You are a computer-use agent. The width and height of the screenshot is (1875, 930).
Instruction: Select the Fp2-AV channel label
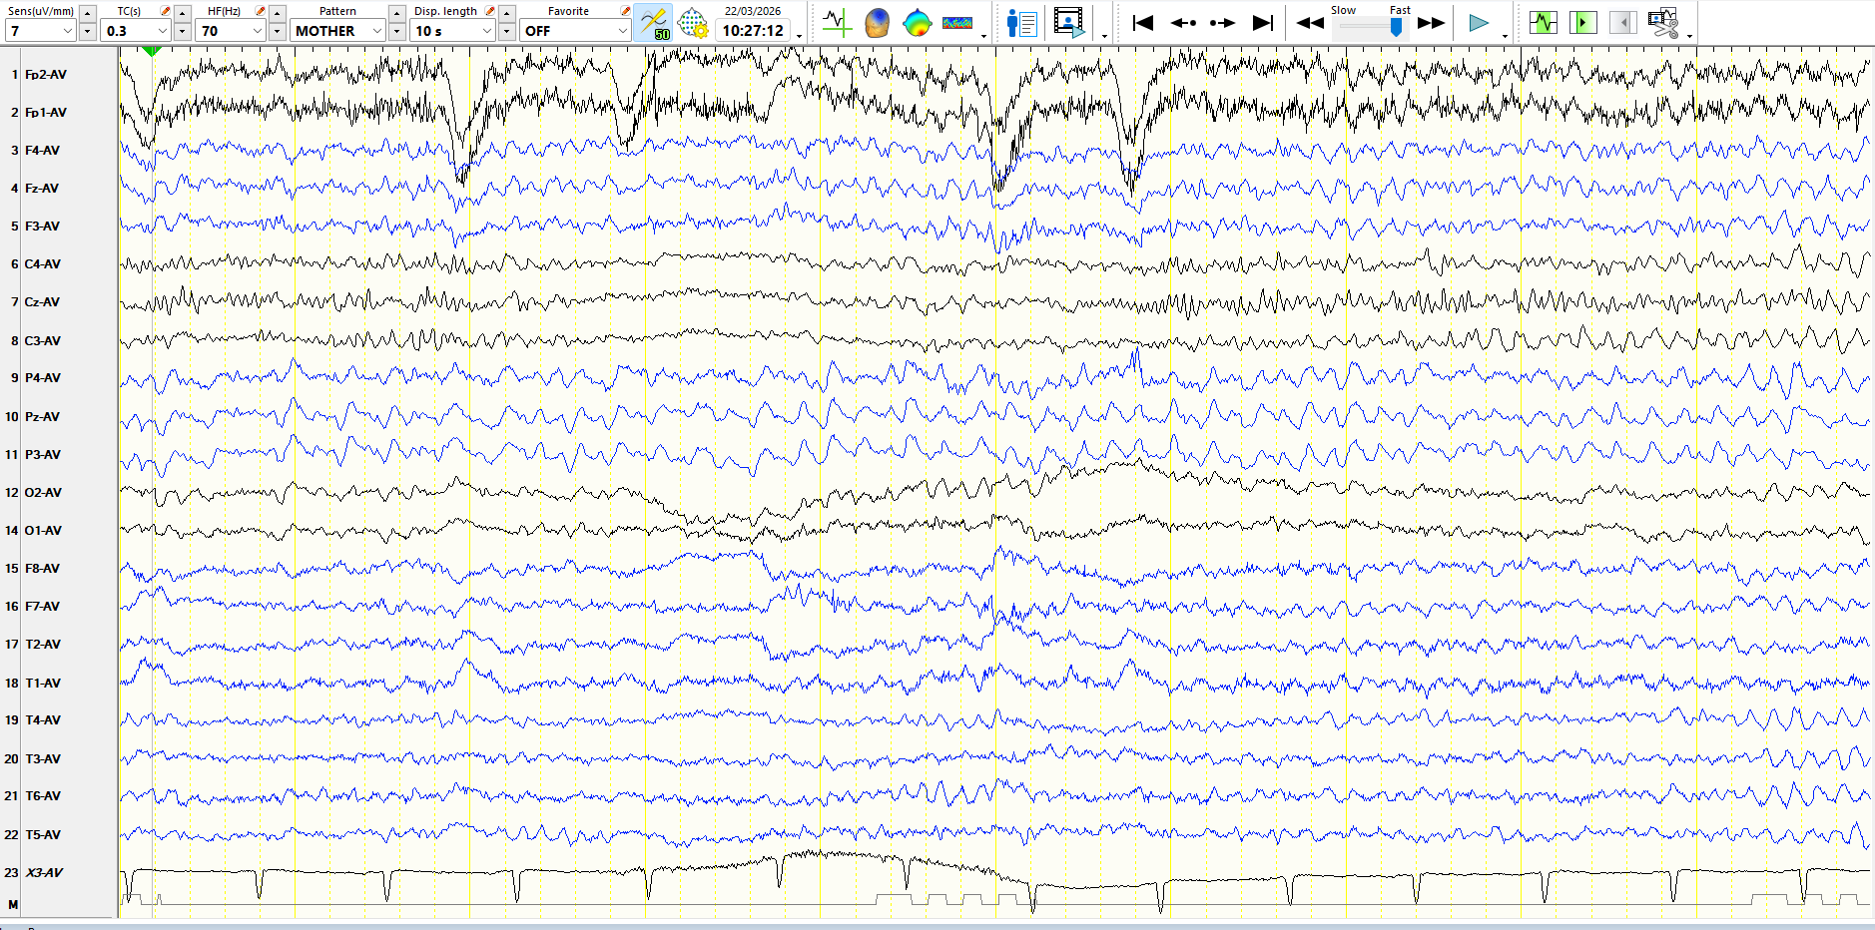click(46, 75)
